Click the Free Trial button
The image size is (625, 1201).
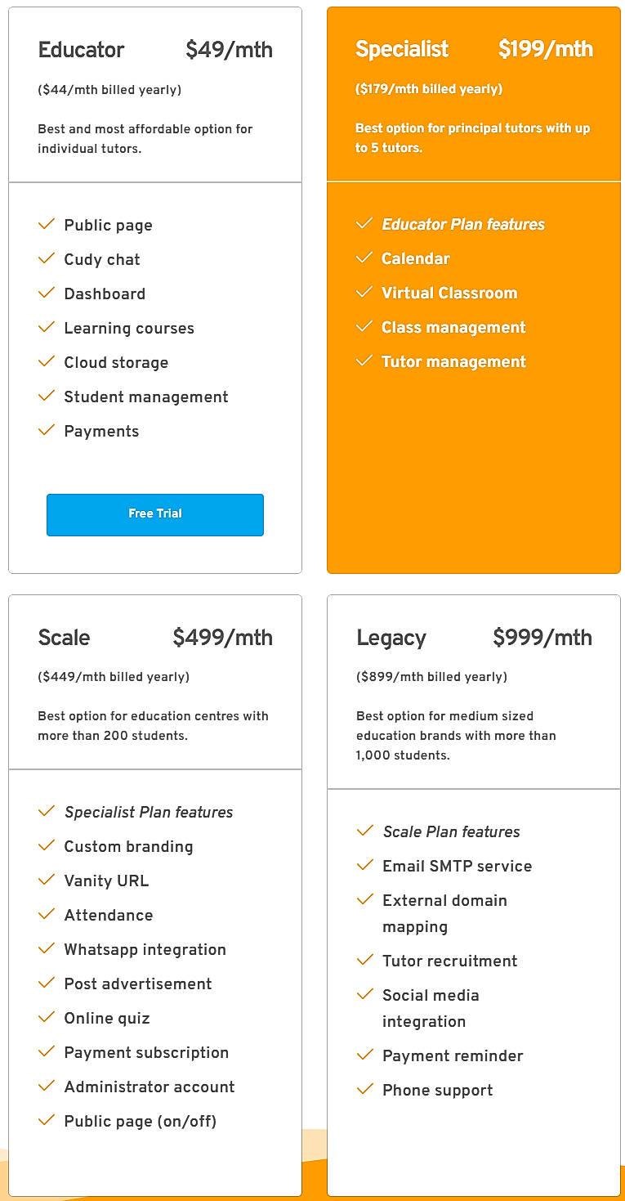tap(154, 514)
